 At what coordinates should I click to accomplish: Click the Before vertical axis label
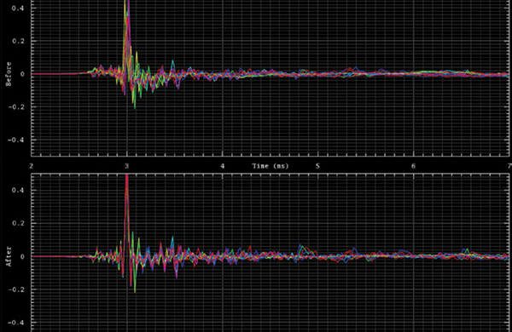tap(9, 74)
